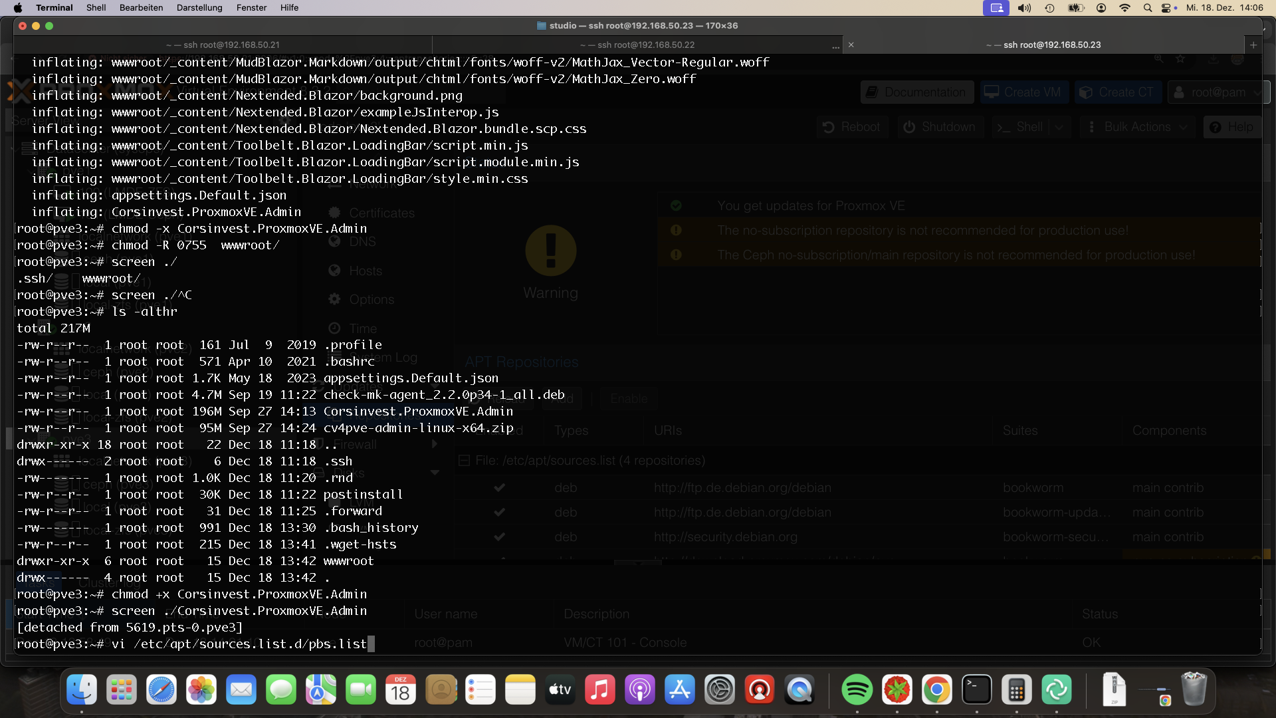This screenshot has width=1276, height=718.
Task: Open Reminders from the dock
Action: click(x=480, y=690)
